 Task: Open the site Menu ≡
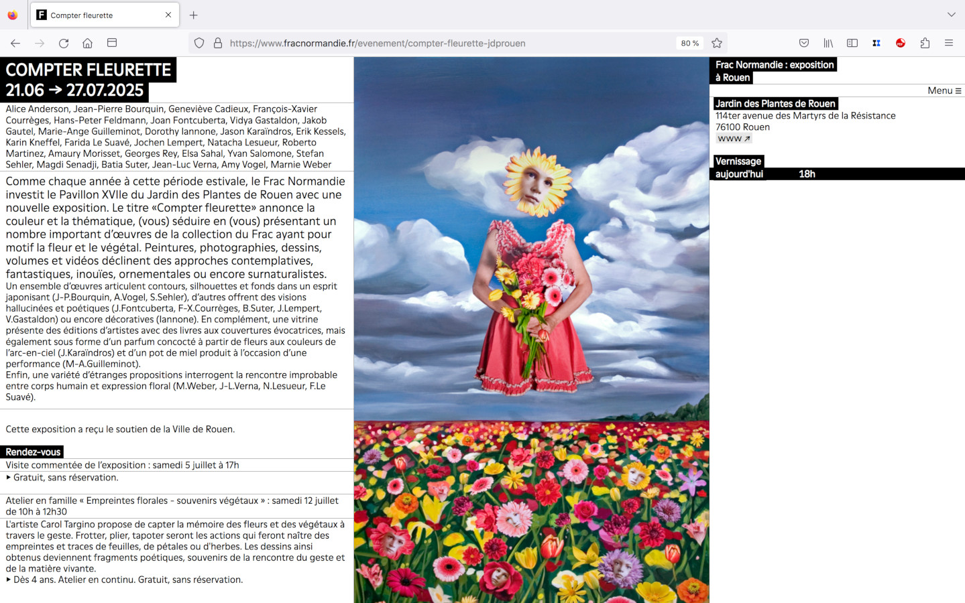point(944,90)
